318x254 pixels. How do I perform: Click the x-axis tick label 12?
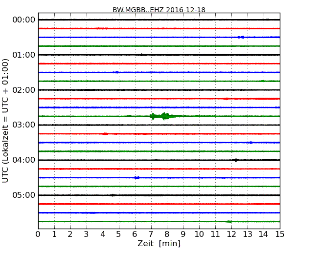coord(231,234)
